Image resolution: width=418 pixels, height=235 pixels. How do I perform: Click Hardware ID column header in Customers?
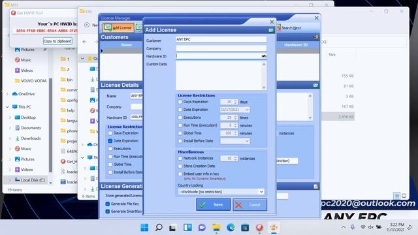(x=296, y=45)
